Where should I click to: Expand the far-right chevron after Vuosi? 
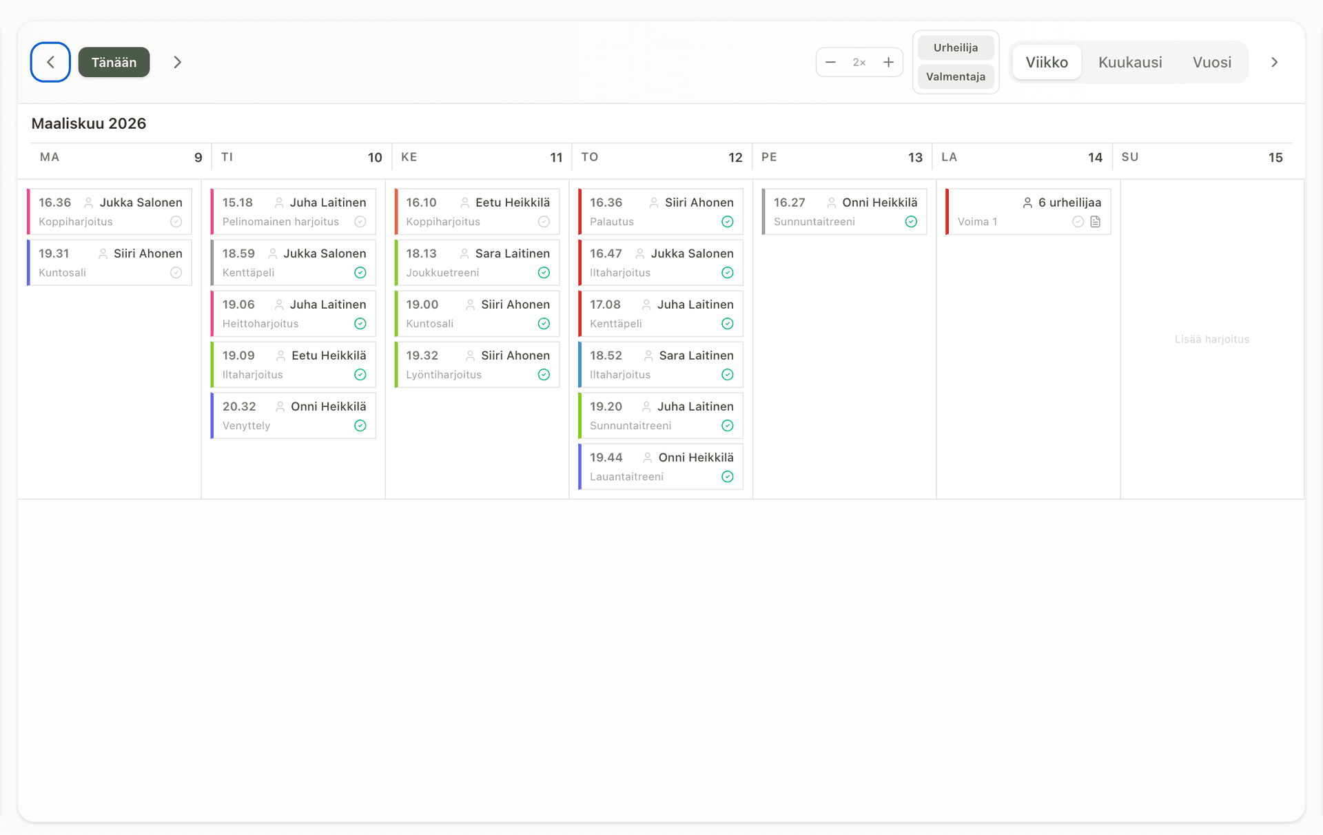pos(1274,62)
